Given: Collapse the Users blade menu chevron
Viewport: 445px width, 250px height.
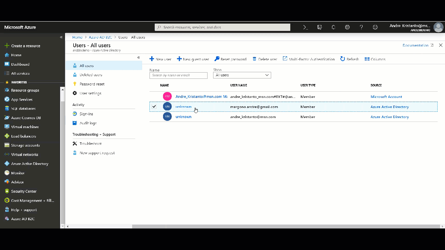Looking at the screenshot, I should tap(138, 58).
